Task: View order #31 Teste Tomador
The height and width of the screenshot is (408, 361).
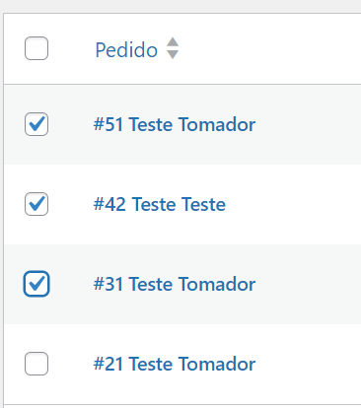Action: coord(175,284)
